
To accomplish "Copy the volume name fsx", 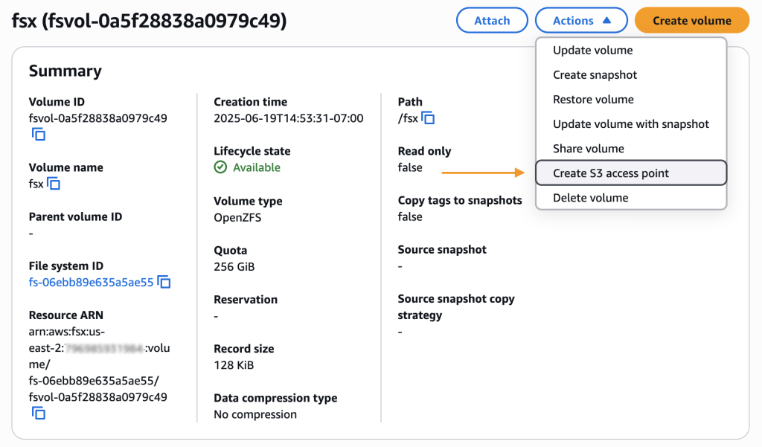I will point(53,183).
